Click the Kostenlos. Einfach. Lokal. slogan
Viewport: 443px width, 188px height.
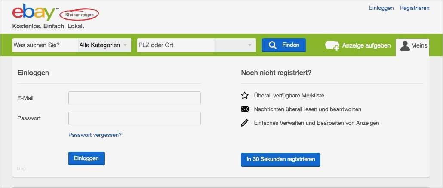48,27
